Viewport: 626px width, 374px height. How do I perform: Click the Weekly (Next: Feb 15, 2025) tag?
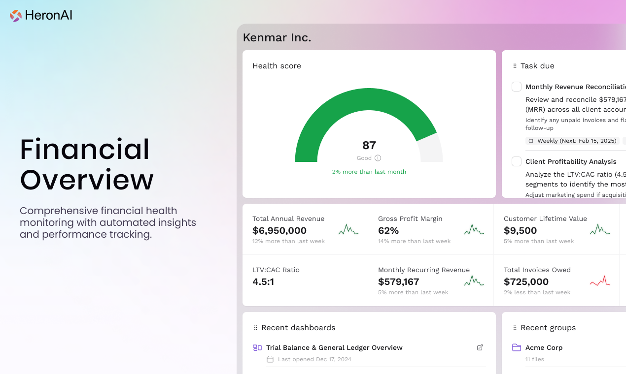tap(572, 141)
